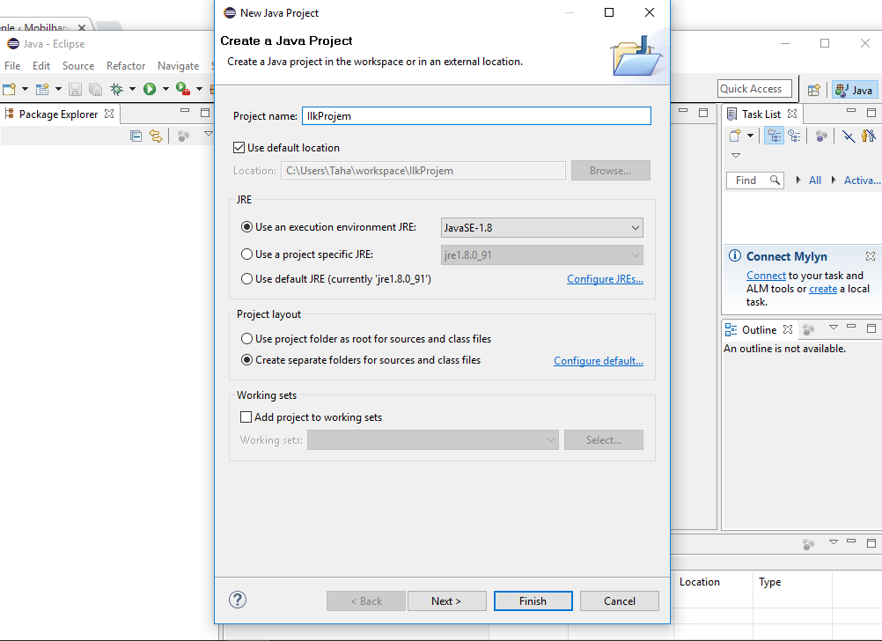
Task: Expand the Package Explorer view menu
Action: (x=209, y=134)
